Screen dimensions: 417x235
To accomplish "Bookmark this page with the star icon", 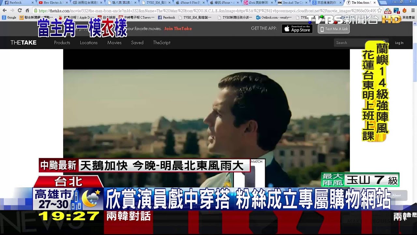I will (379, 10).
